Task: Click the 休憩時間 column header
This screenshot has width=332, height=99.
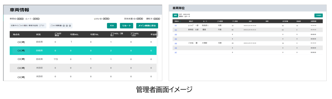Action: [313, 21]
